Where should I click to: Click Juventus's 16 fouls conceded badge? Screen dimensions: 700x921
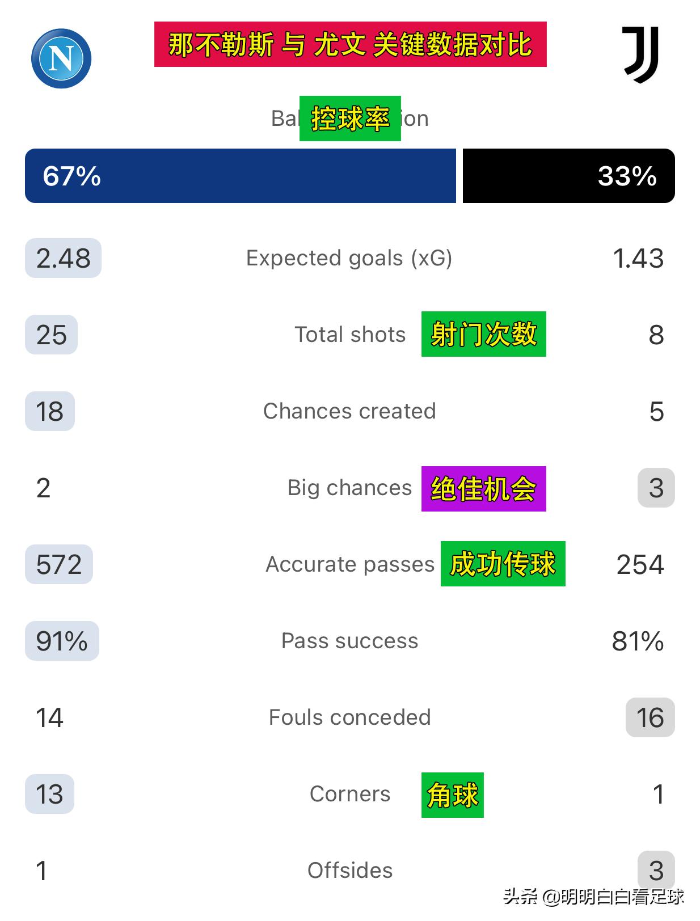(650, 717)
